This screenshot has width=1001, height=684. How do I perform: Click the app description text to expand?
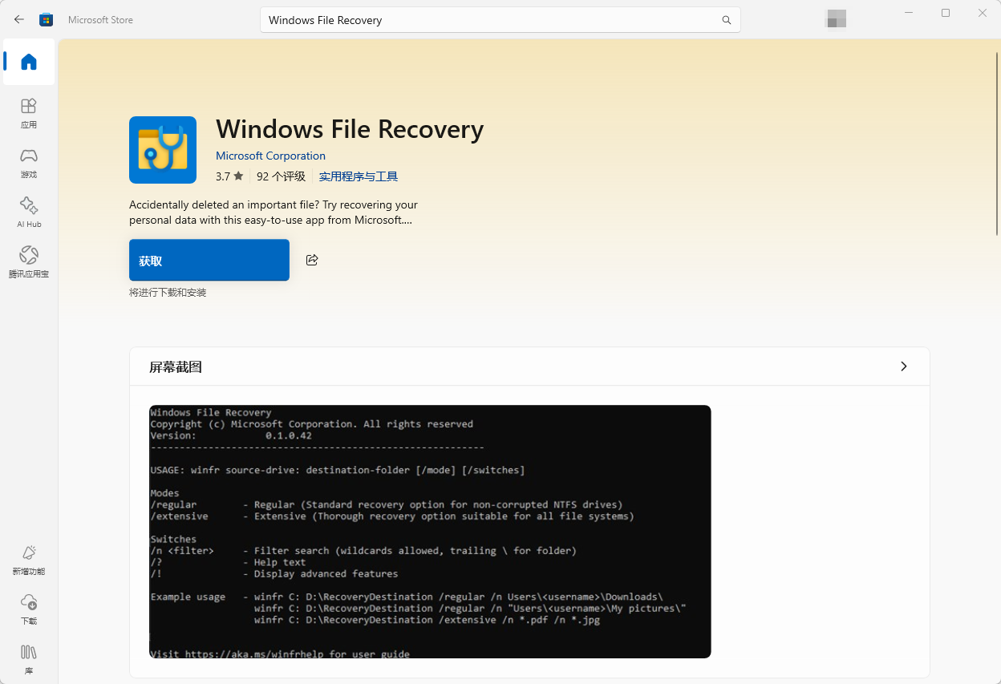(273, 212)
